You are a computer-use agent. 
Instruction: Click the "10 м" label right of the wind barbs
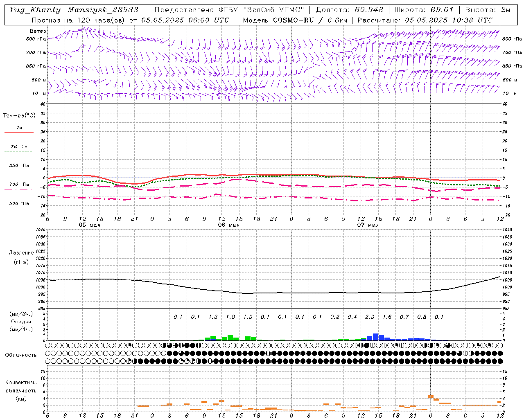coord(510,93)
